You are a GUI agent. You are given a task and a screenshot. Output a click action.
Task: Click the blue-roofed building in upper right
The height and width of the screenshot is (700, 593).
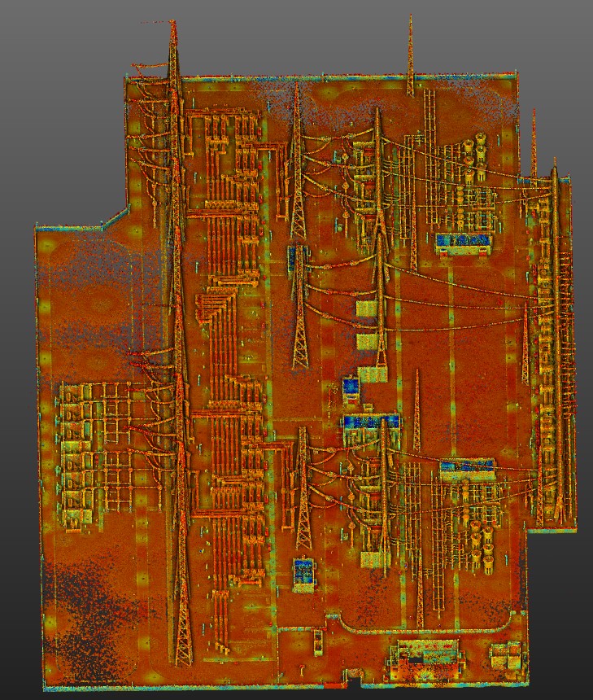pos(464,241)
